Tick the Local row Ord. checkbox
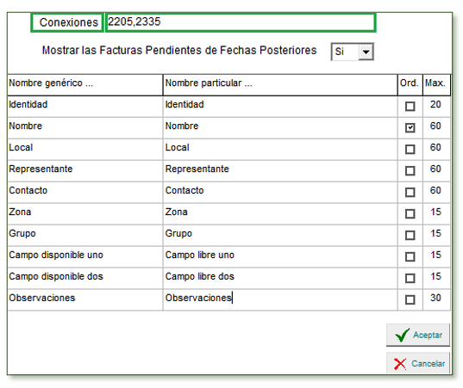 410,149
